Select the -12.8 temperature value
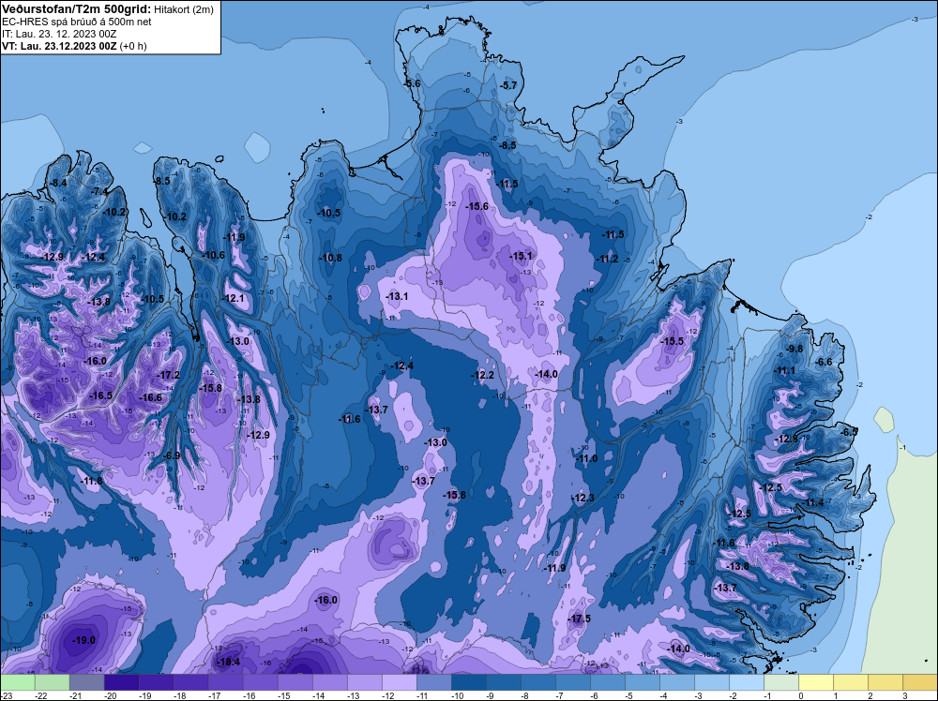 tap(787, 440)
